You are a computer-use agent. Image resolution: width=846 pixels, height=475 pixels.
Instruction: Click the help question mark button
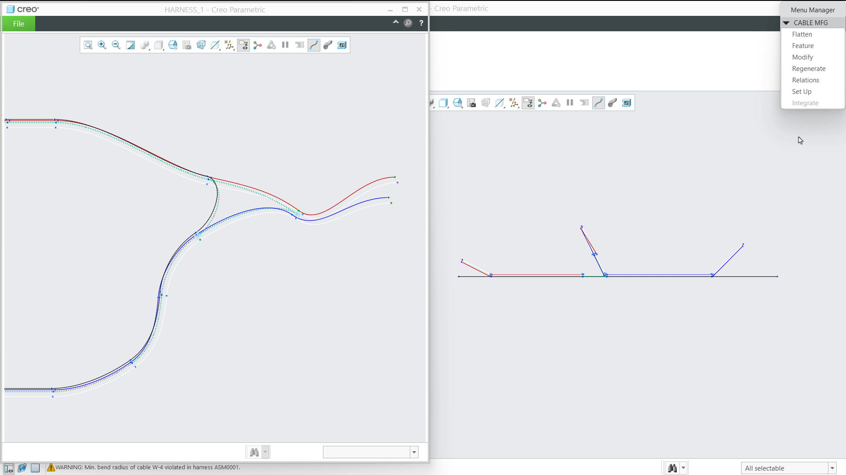tap(421, 23)
